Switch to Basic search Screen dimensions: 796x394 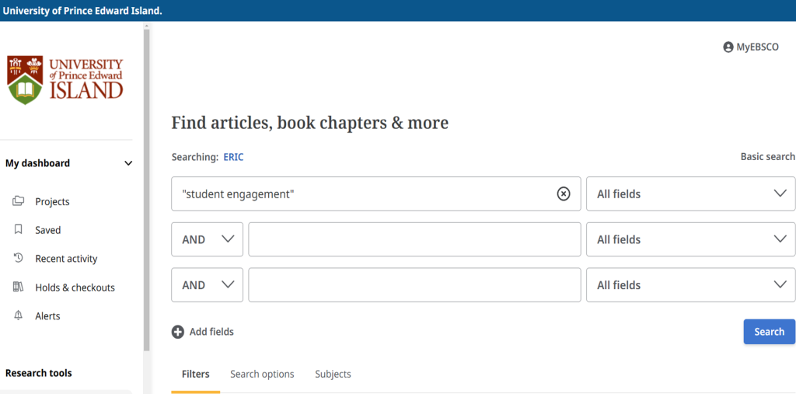click(x=767, y=157)
